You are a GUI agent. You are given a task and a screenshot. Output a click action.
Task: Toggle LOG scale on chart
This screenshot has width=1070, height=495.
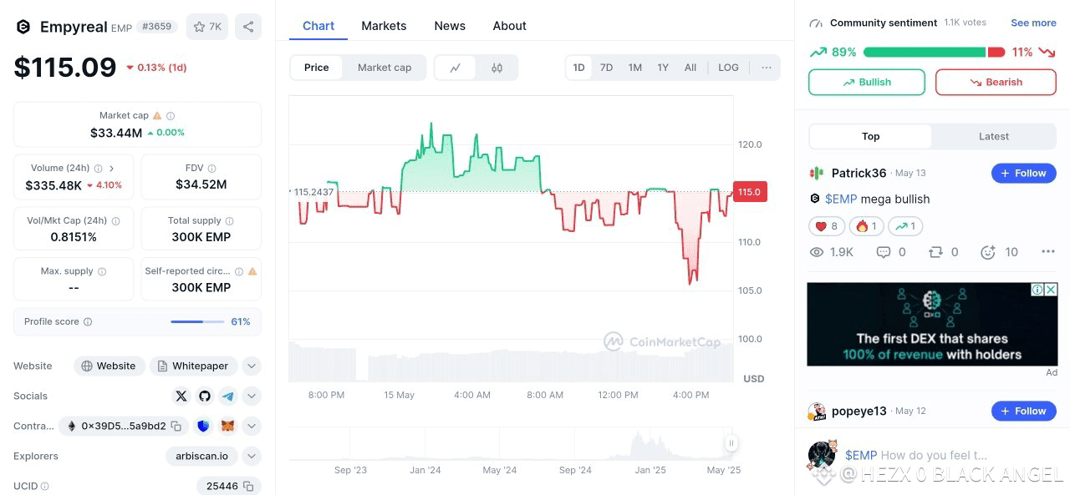click(x=729, y=68)
